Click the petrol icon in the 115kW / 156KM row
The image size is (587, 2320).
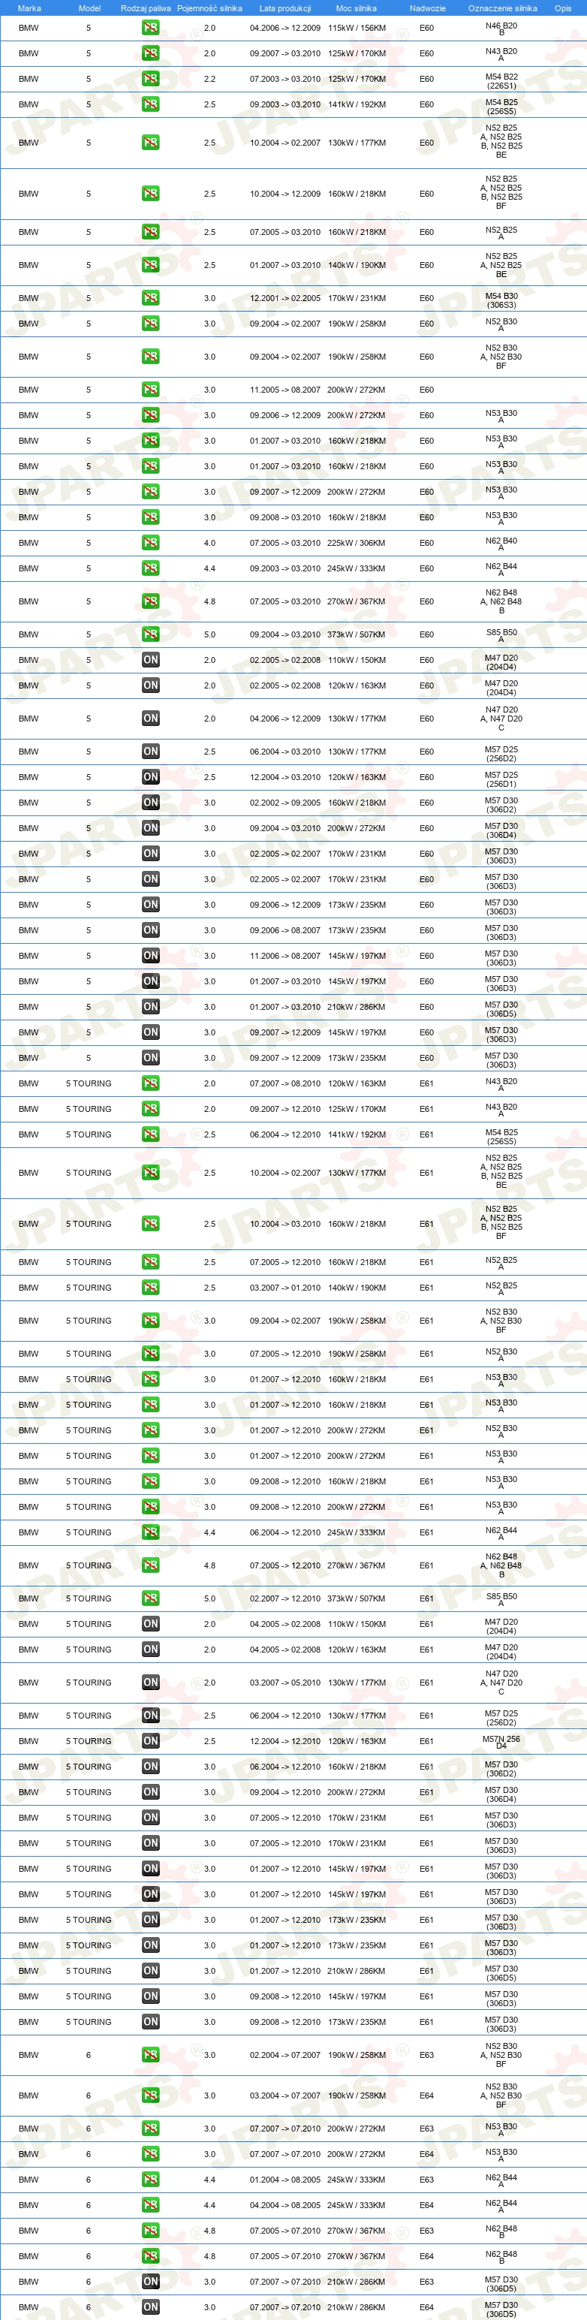(150, 28)
